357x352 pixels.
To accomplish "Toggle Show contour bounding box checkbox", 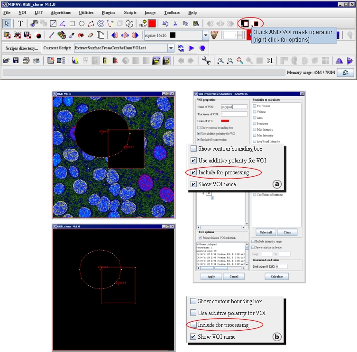I will (199, 128).
